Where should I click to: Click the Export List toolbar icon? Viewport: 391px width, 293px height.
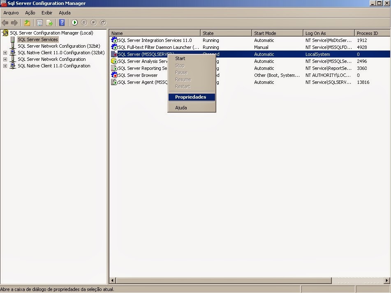click(49, 23)
